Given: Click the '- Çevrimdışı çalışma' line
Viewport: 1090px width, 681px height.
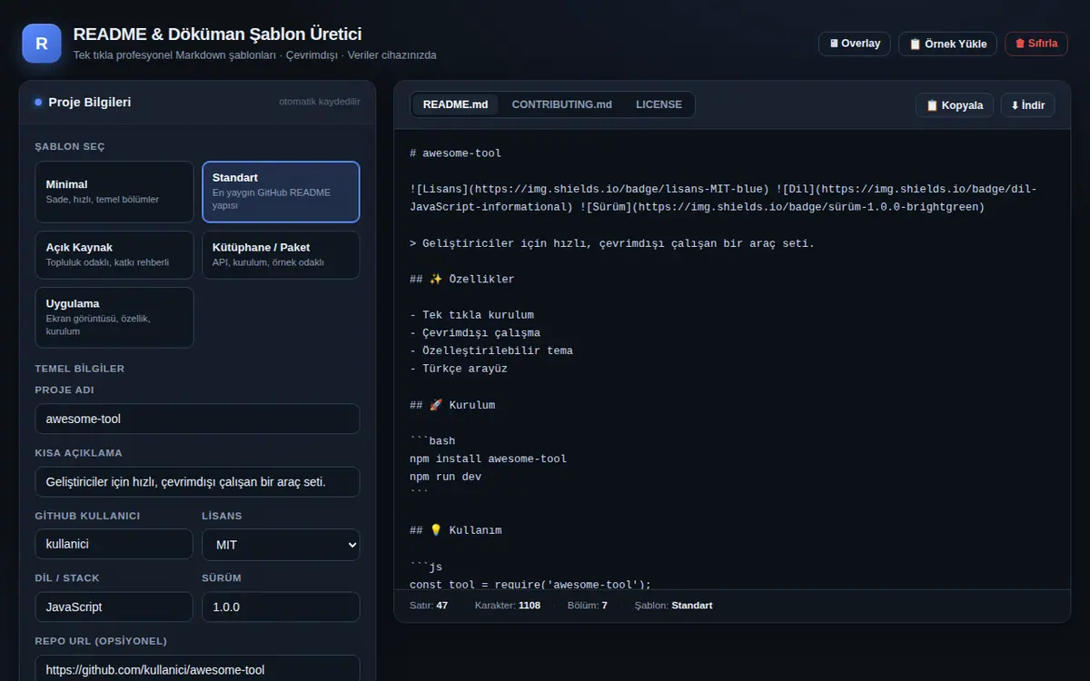Looking at the screenshot, I should point(475,333).
